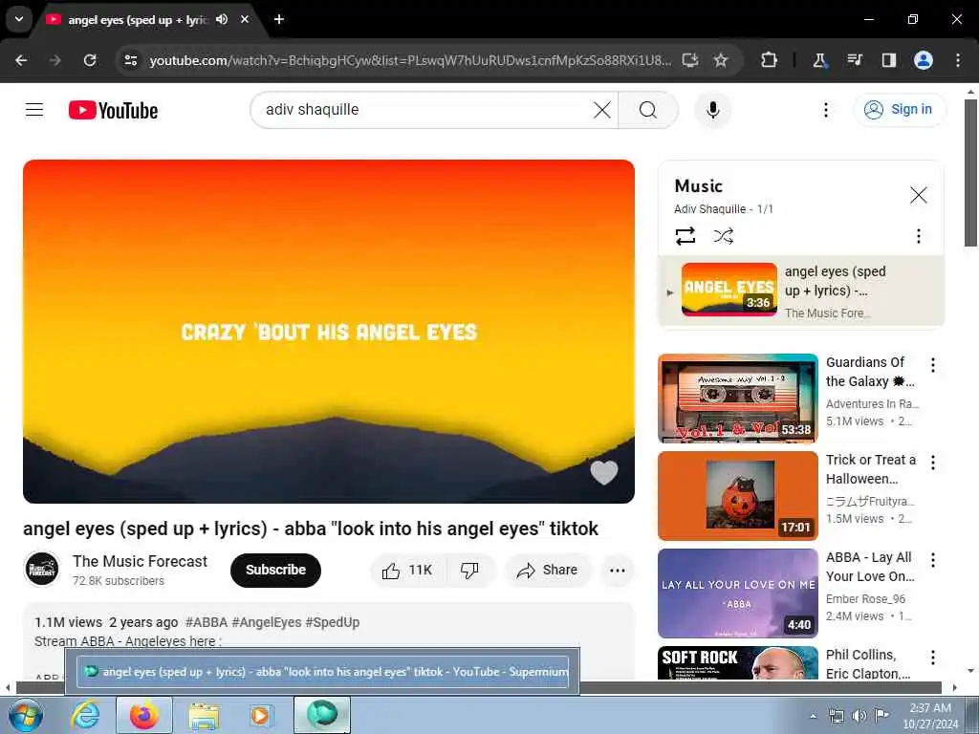The image size is (979, 734).
Task: Close the Music playlist panel
Action: [x=919, y=195]
